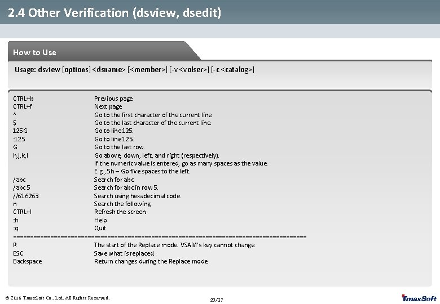Viewport: 440px width, 304px height.
Task: Click 'Go to the first character' description
Action: click(x=153, y=115)
